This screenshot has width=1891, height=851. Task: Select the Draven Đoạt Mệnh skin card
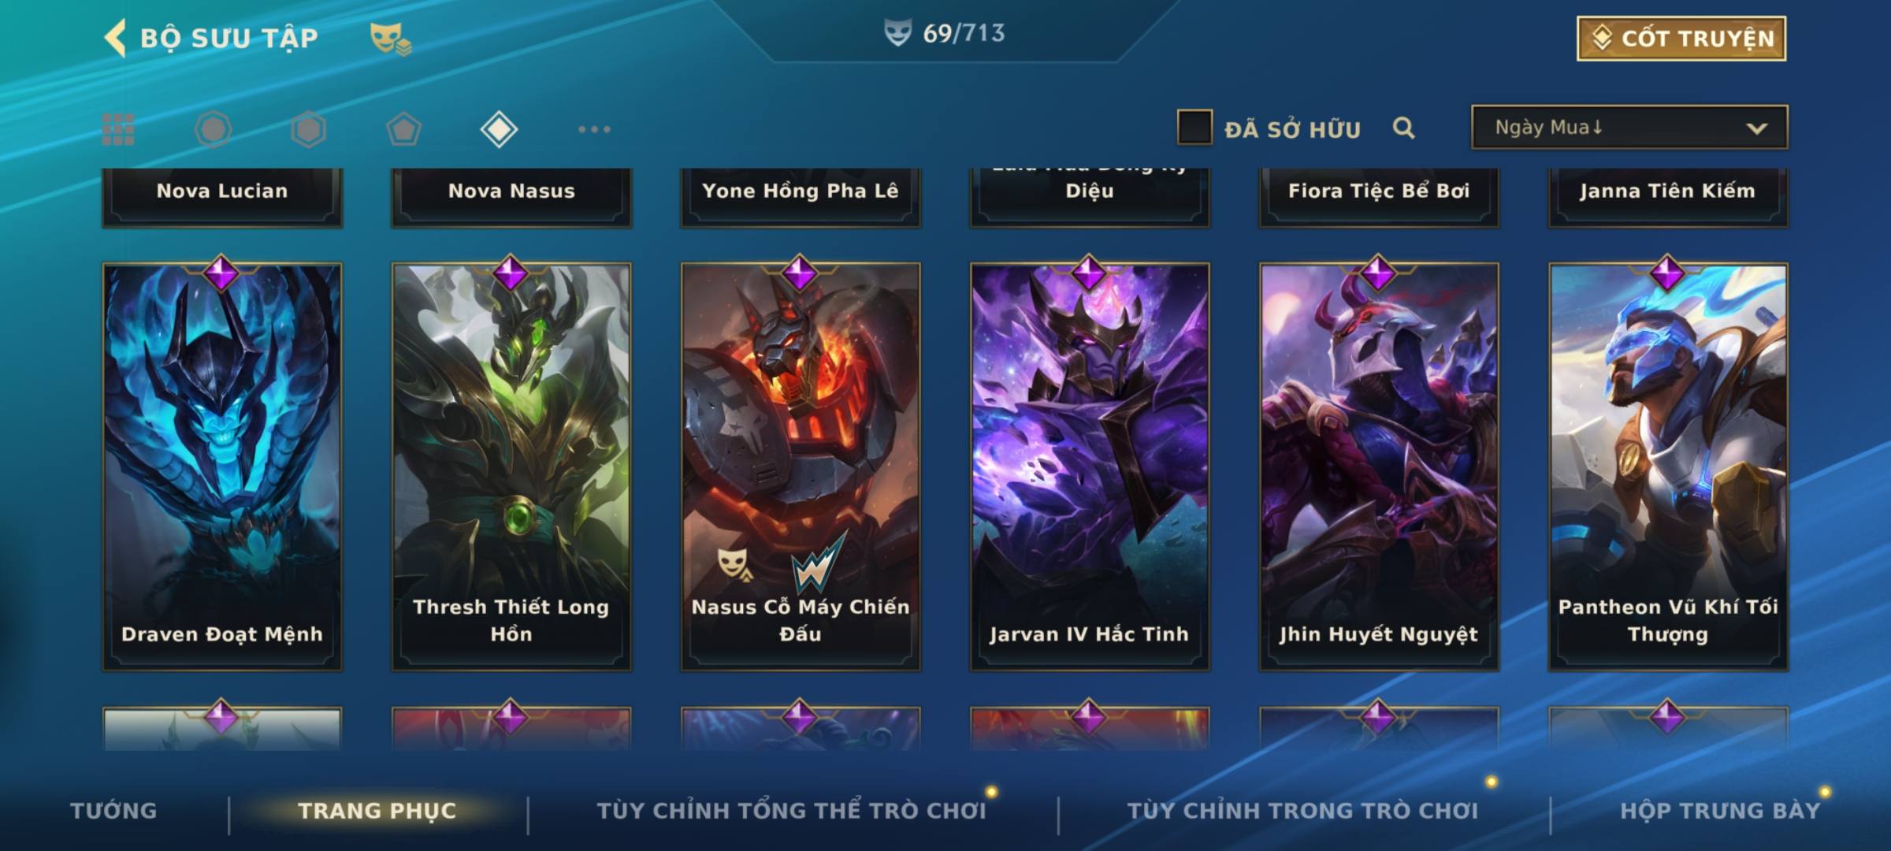(222, 466)
